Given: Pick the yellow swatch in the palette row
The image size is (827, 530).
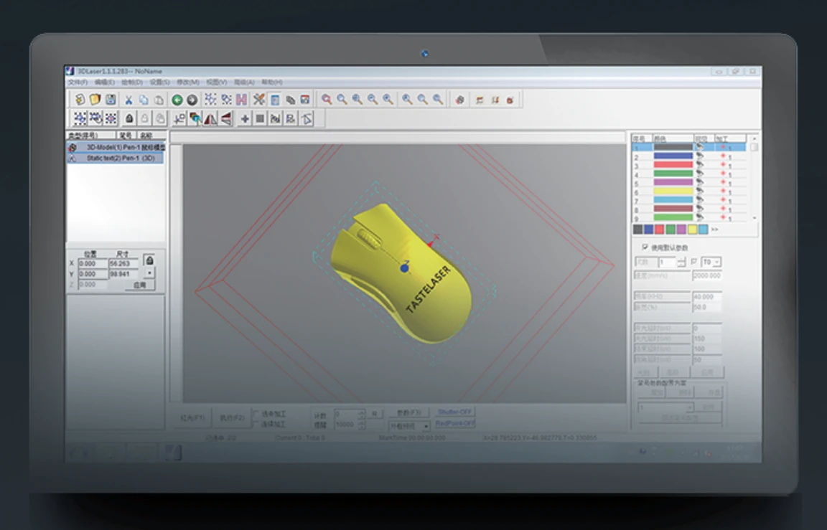Looking at the screenshot, I should pos(692,229).
